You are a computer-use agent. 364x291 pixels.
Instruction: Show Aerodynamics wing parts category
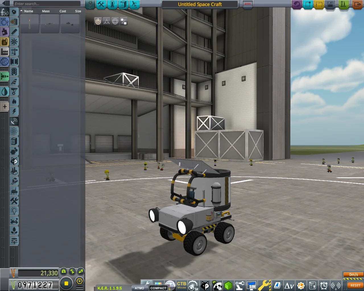(x=14, y=82)
